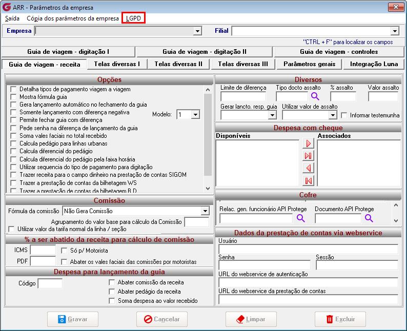
Task: Click URL do webservice de autenticação field
Action: [308, 282]
